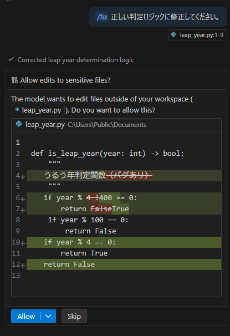
Task: Click the tools icon beside Allow edits heading
Action: [14, 80]
